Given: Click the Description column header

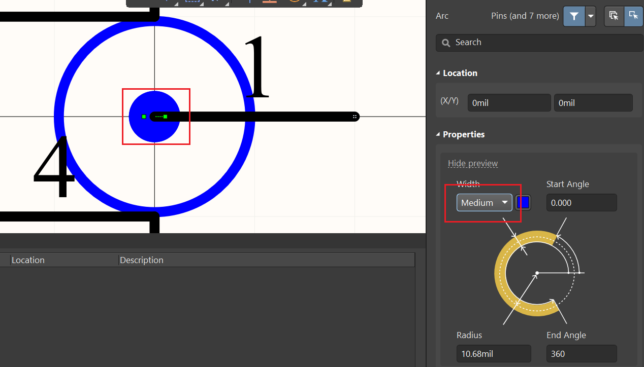Looking at the screenshot, I should coord(142,260).
